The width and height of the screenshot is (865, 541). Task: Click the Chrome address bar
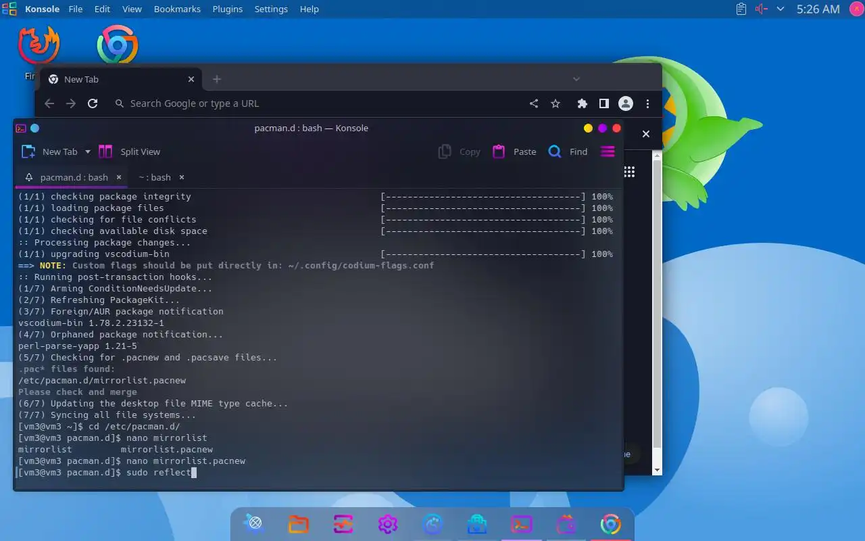318,103
